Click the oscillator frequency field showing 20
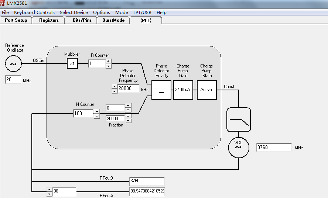This screenshot has height=198, width=328. [x=13, y=80]
